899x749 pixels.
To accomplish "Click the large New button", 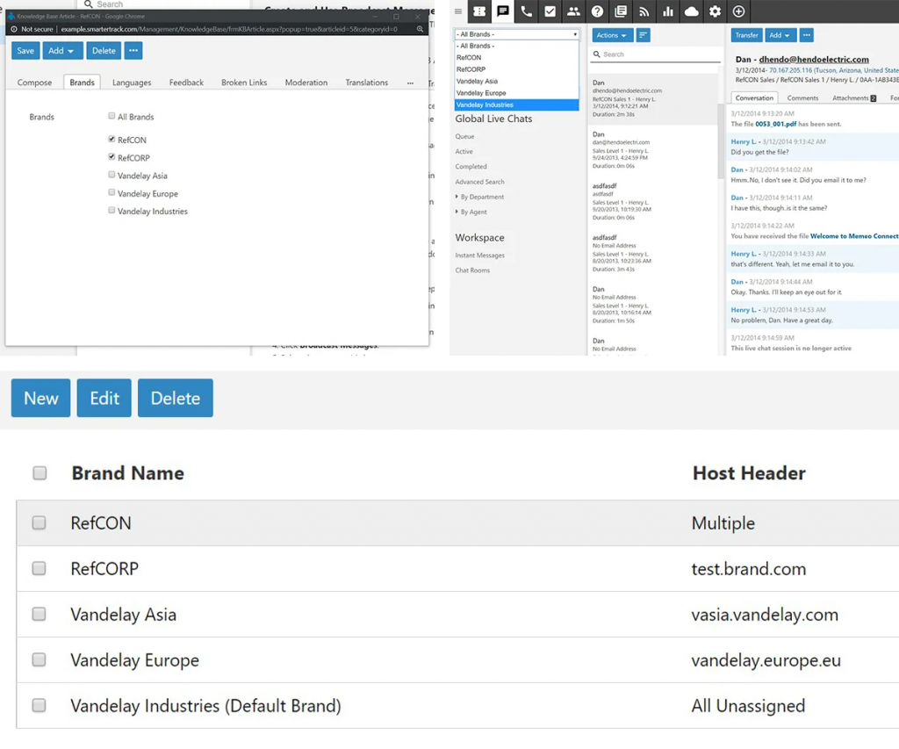I will point(40,398).
